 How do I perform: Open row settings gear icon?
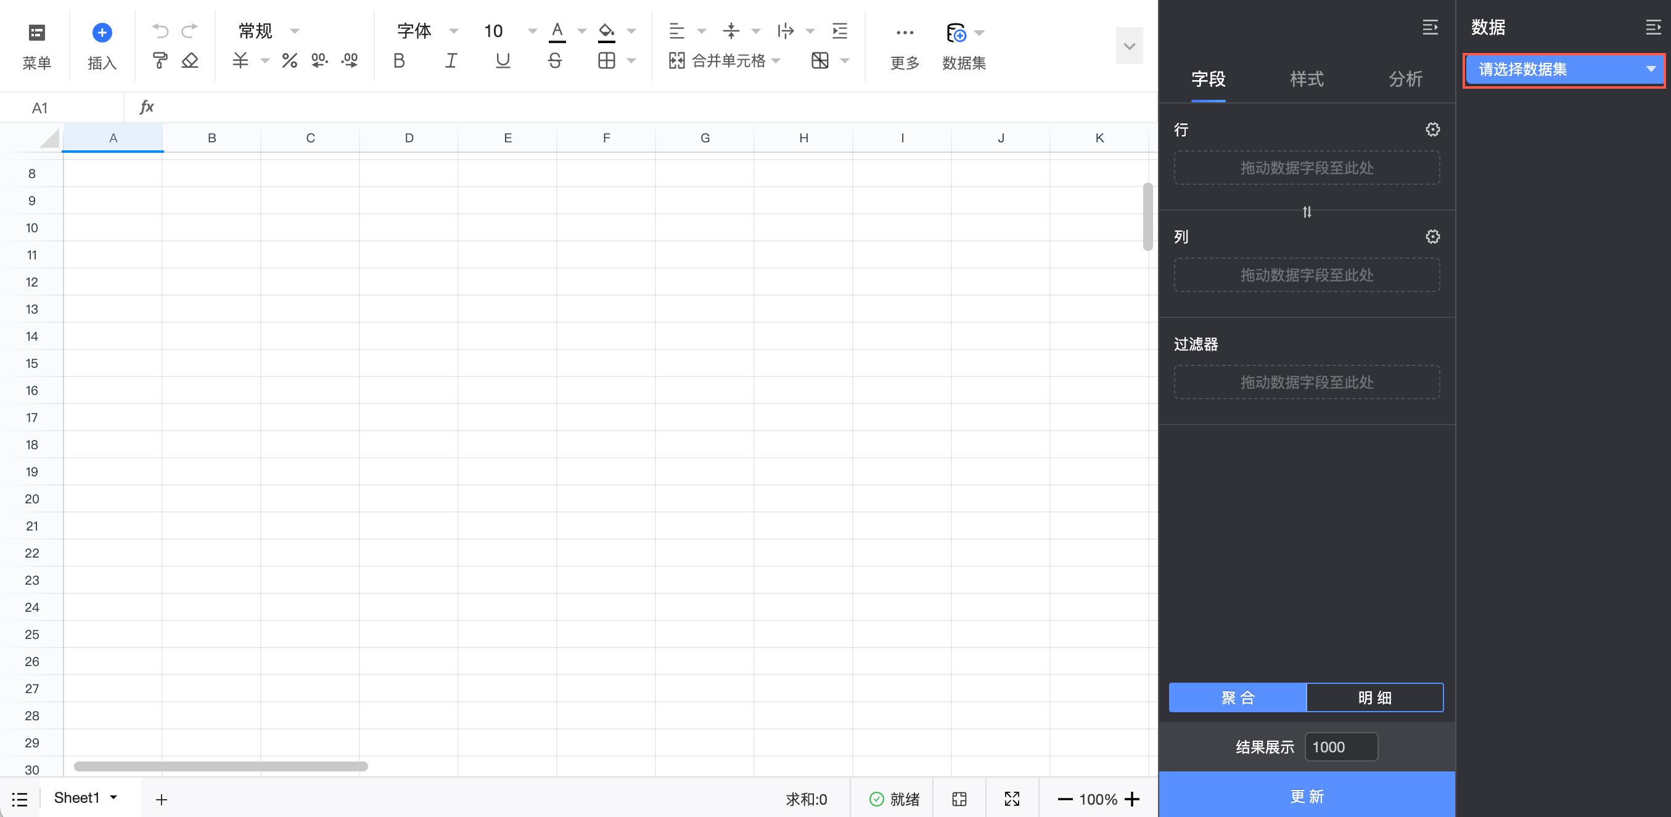pyautogui.click(x=1432, y=129)
